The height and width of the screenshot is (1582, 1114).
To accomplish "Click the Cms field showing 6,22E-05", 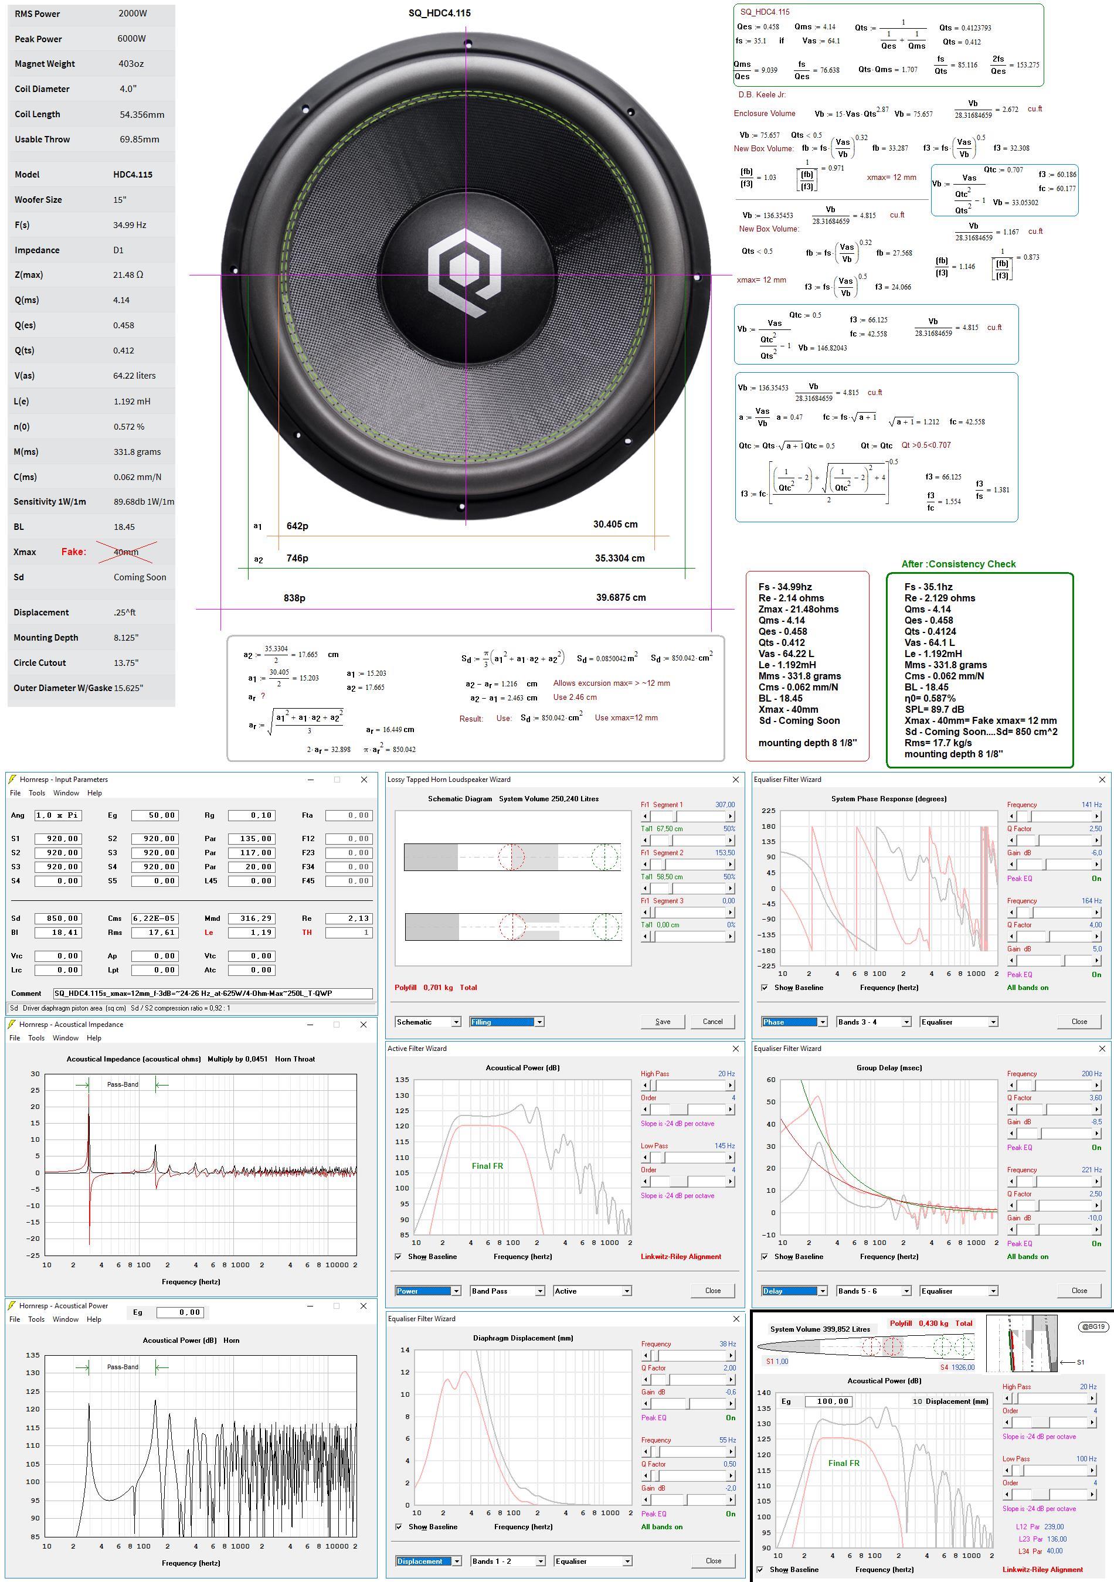I will 154,918.
